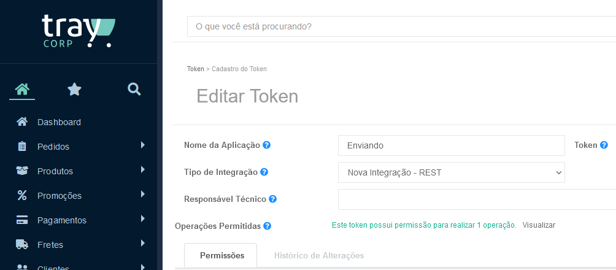Click help icon beside Tipo de Integração
Viewport: 616px width, 270px height.
[x=264, y=172]
